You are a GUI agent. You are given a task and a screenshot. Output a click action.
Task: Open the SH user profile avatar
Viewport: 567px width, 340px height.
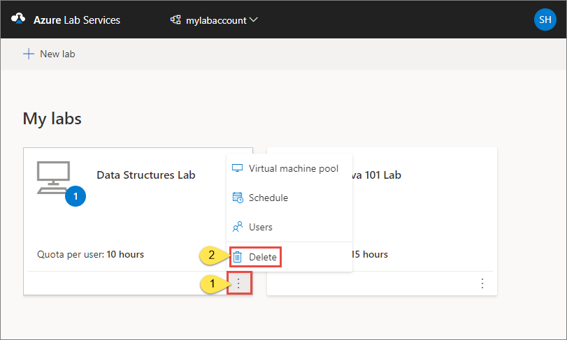coord(545,20)
